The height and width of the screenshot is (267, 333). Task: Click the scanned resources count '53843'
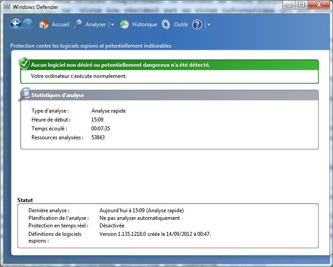pyautogui.click(x=98, y=138)
